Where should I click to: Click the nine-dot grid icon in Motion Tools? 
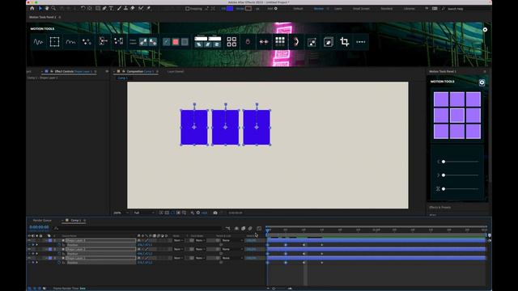280,41
